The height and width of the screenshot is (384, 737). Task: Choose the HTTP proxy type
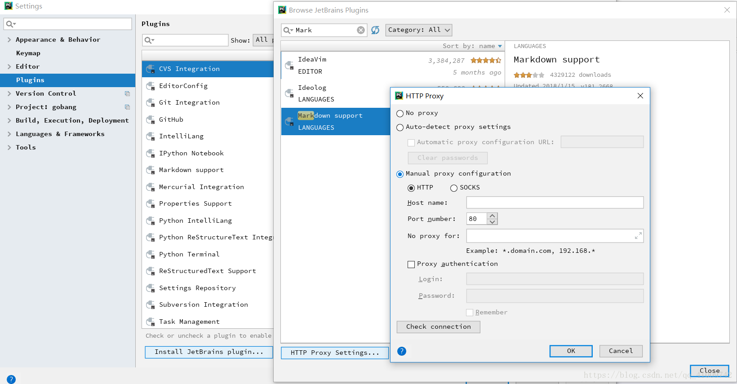coord(411,188)
